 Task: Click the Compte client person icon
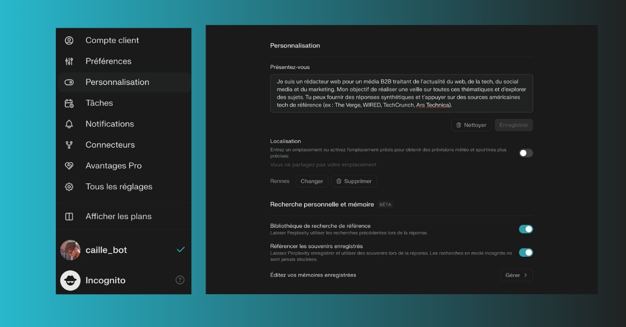(69, 41)
